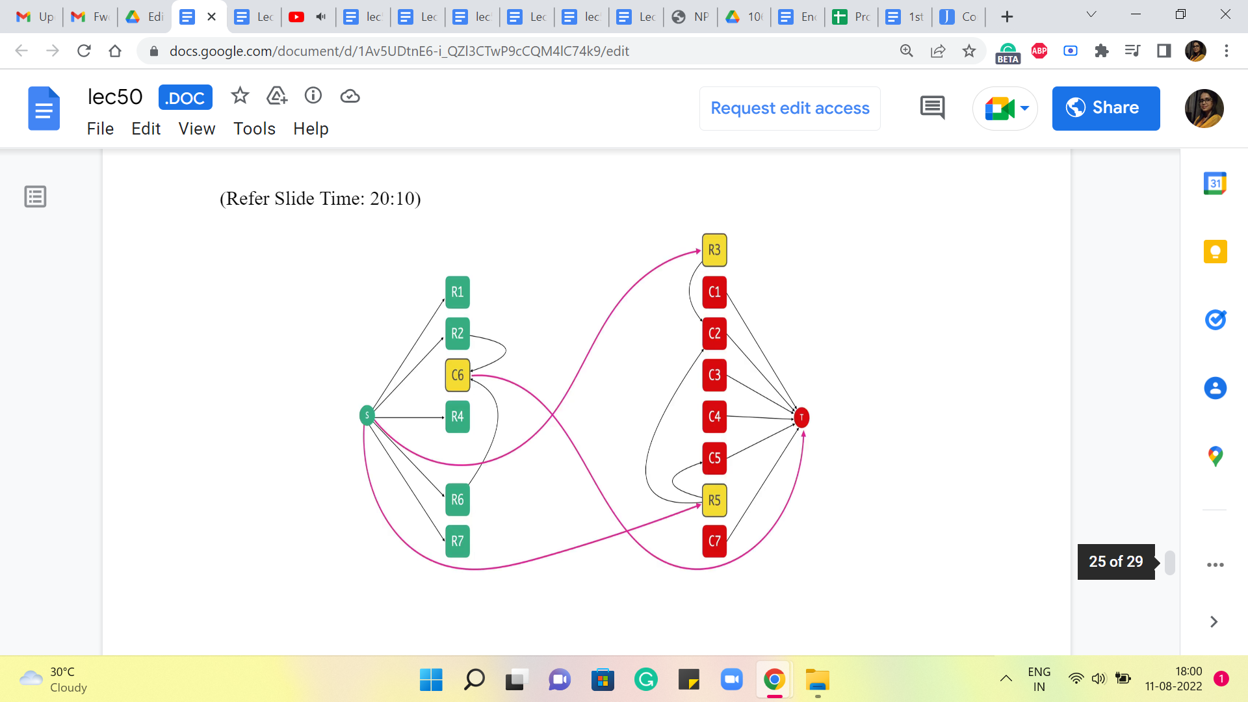Click Request edit access button
This screenshot has width=1248, height=702.
[x=790, y=108]
